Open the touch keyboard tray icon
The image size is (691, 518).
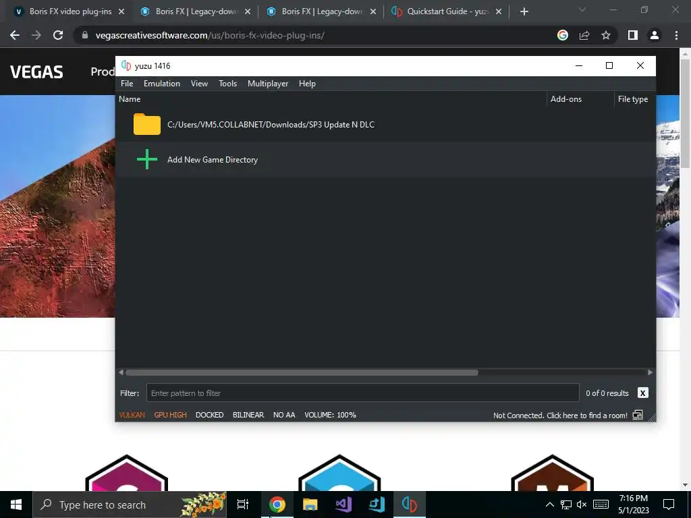pos(601,505)
